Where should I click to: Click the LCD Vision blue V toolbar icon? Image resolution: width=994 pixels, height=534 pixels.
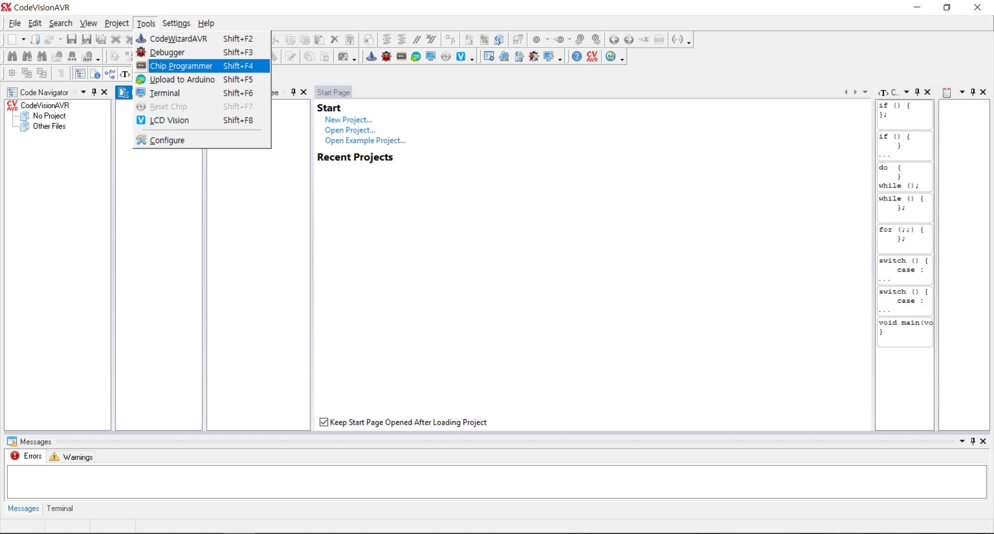click(461, 56)
